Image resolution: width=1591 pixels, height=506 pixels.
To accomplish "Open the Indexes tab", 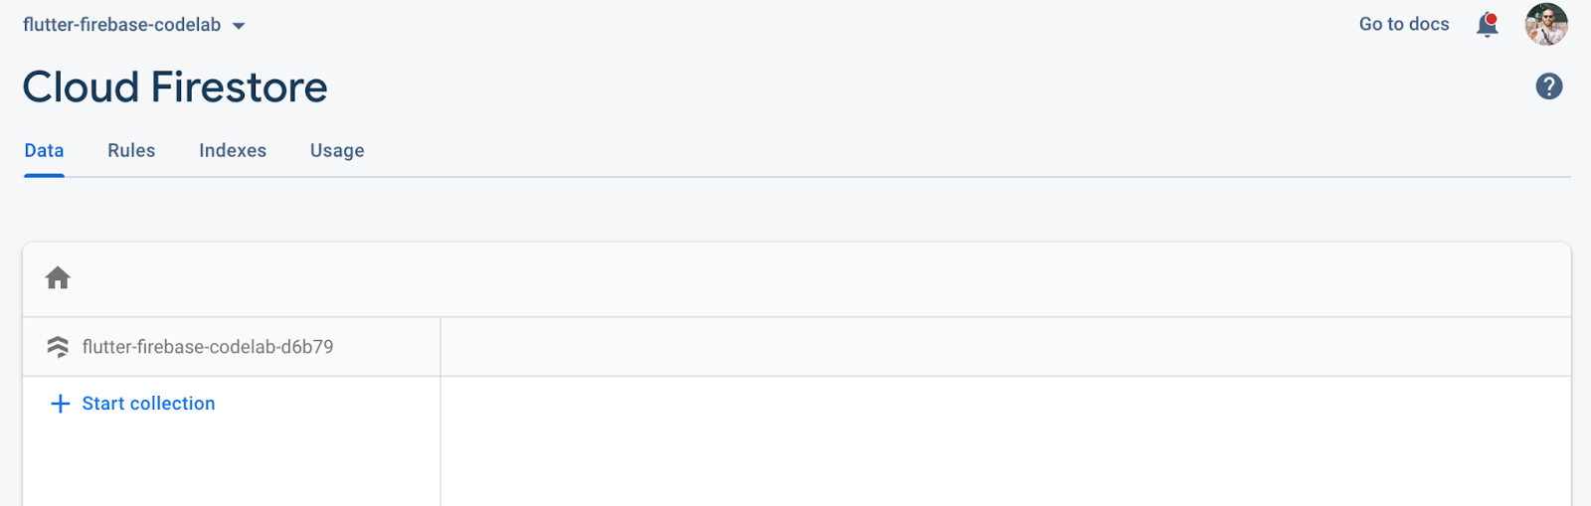I will [233, 151].
